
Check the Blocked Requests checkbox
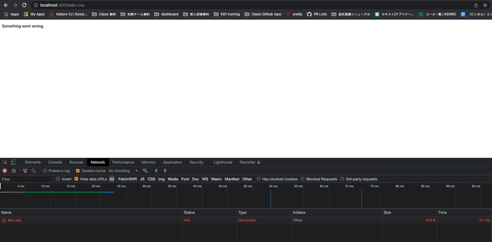[303, 179]
